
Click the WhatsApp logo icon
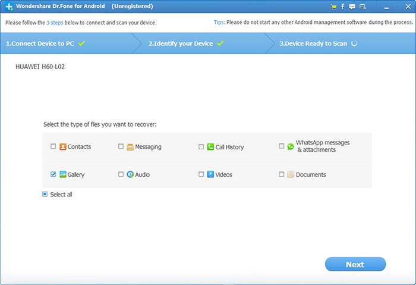(291, 146)
